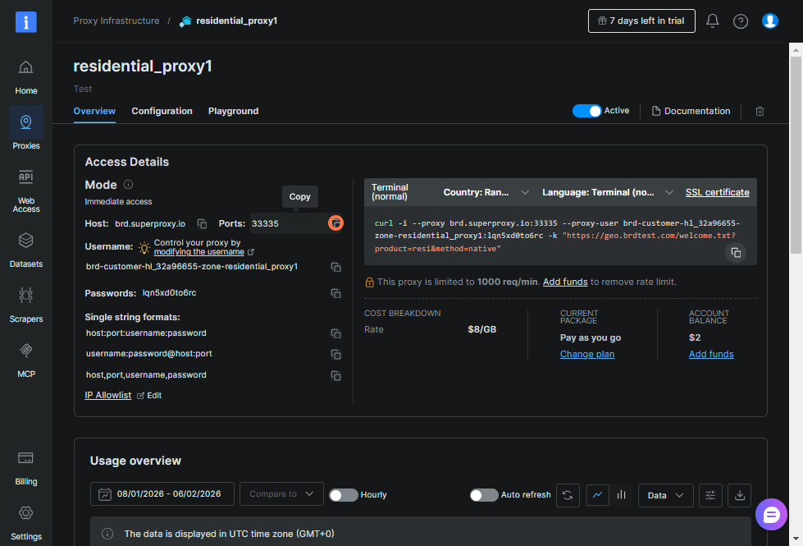
Task: Open Billing from the sidebar
Action: (x=25, y=467)
